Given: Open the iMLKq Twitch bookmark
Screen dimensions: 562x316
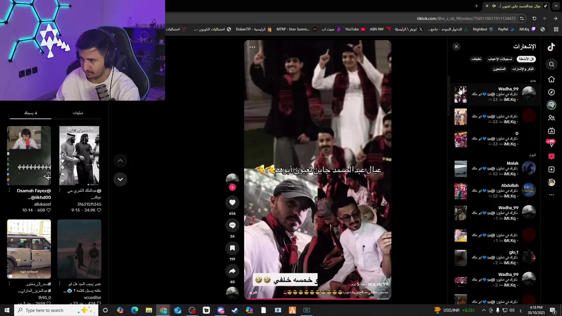Looking at the screenshot, I should tap(527, 29).
